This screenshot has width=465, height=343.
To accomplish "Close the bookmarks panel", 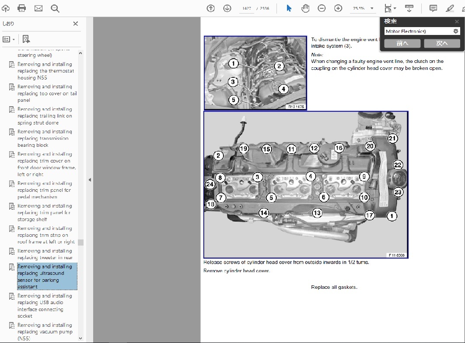I will coord(76,24).
